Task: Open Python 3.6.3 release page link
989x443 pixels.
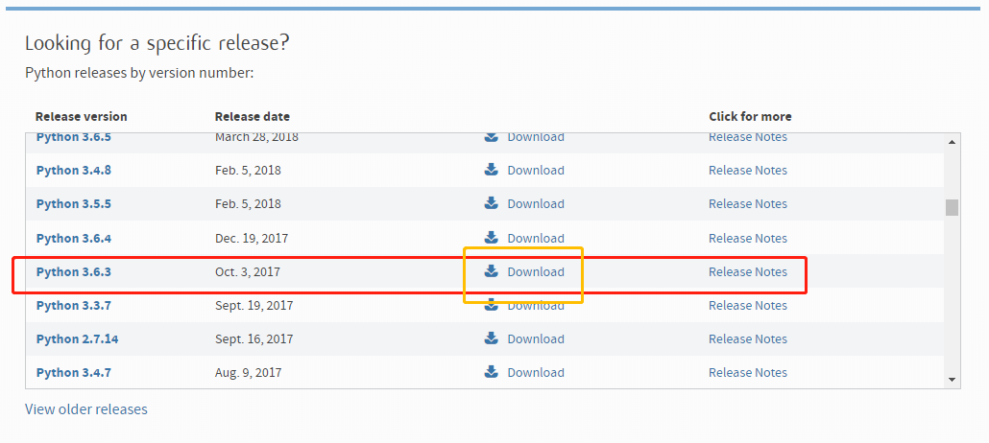Action: tap(74, 272)
